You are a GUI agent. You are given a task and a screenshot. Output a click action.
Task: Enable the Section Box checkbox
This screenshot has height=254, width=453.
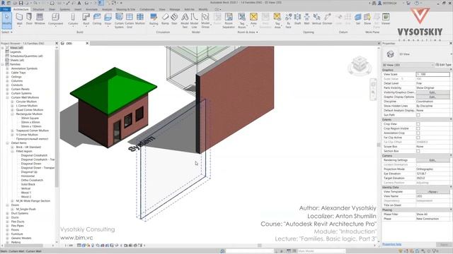tap(418, 151)
